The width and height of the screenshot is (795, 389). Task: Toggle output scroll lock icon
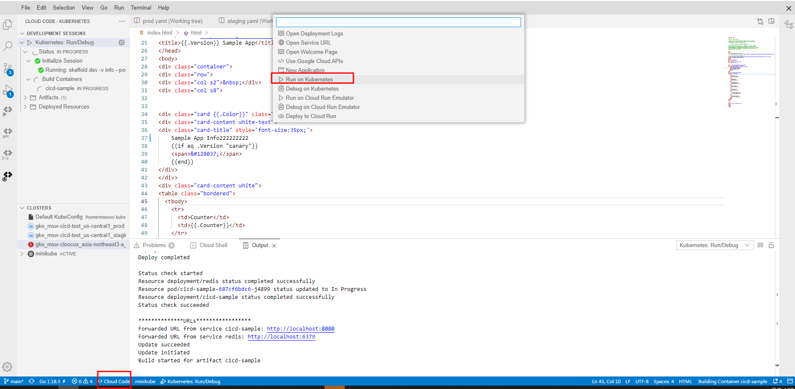[x=771, y=245]
